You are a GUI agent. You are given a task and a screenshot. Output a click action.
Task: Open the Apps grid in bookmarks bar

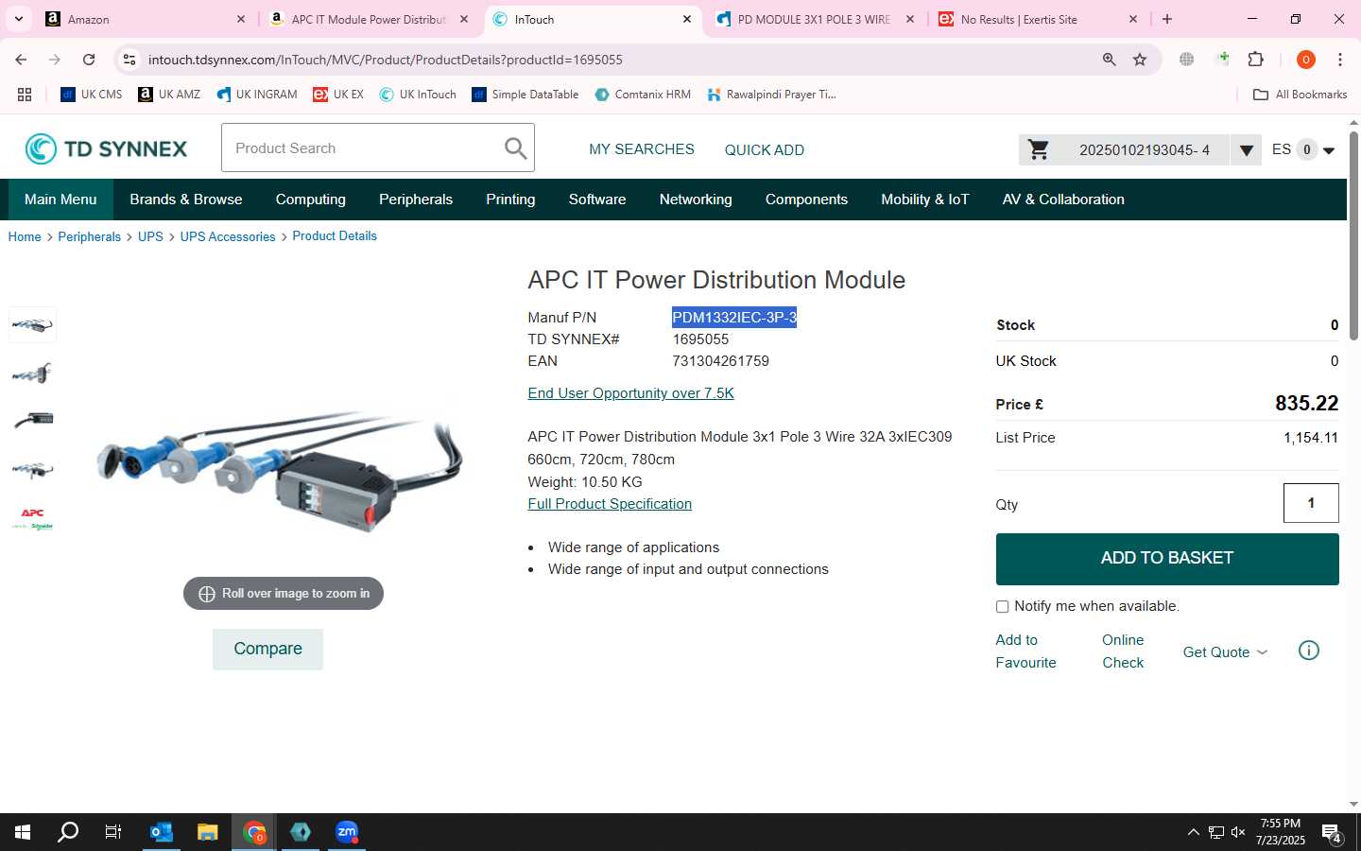tap(25, 95)
